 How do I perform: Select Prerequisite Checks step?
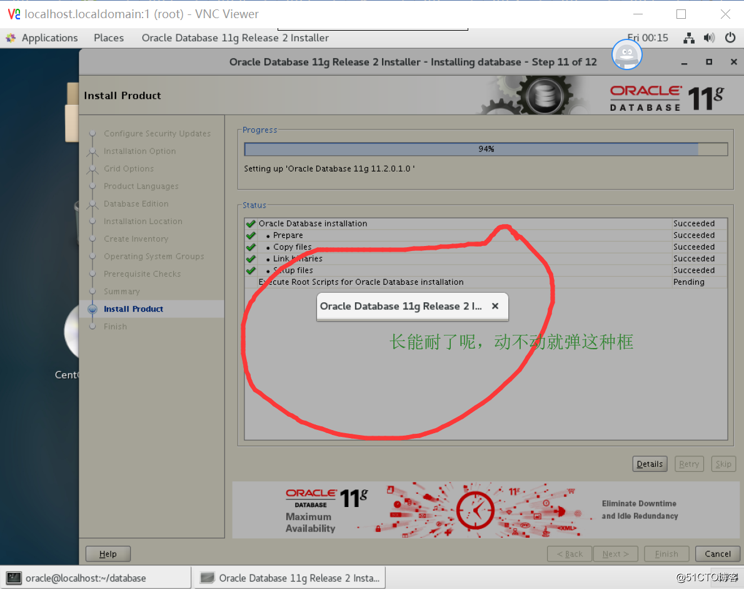coord(142,274)
